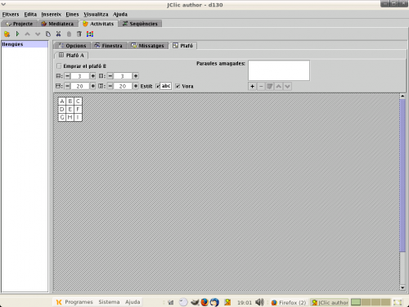Edit the selected hidden word
The width and height of the screenshot is (409, 307).
click(270, 87)
